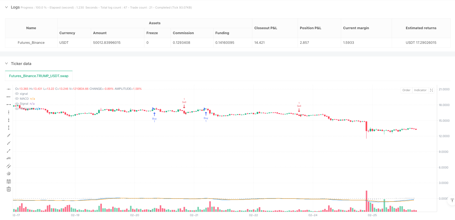This screenshot has width=455, height=220.
Task: Click the amount value 50012.83996015
Action: [x=107, y=43]
